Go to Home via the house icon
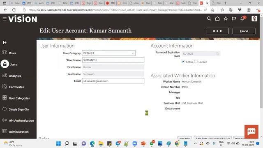This screenshot has width=263, height=148. coord(217,18)
